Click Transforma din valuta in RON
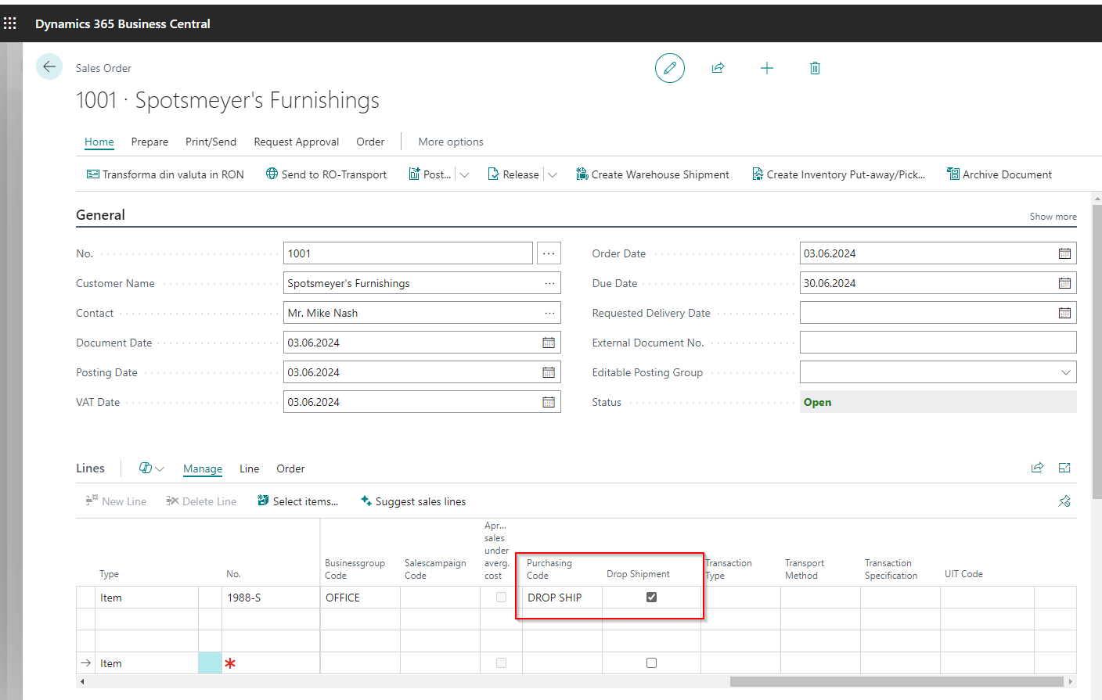Image resolution: width=1102 pixels, height=700 pixels. (165, 174)
